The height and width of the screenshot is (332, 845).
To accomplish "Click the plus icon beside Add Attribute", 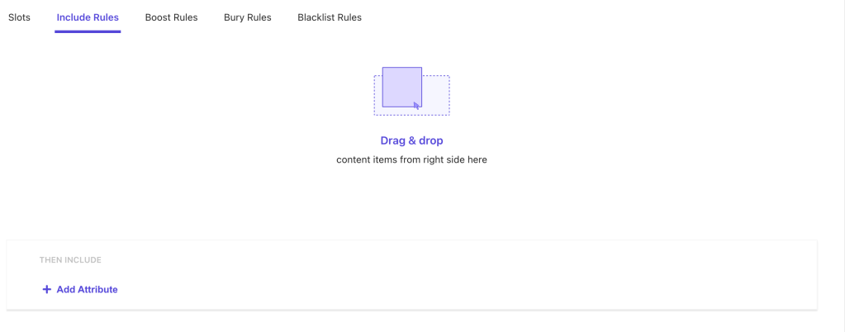I will point(46,290).
